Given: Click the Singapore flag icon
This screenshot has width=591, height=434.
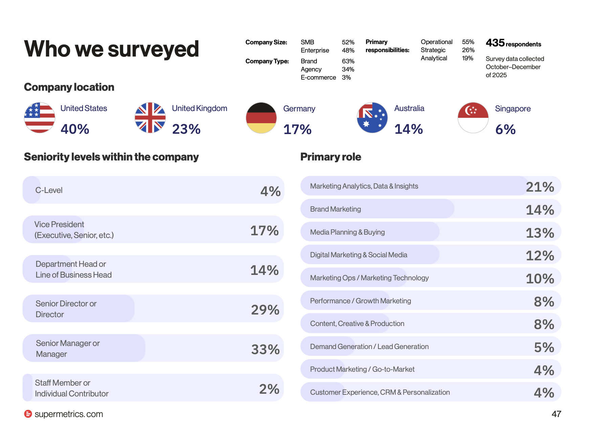Looking at the screenshot, I should 473,118.
